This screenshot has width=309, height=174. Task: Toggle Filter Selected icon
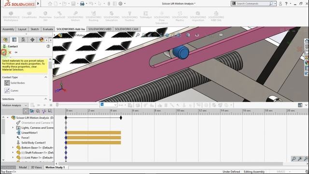tap(44, 111)
